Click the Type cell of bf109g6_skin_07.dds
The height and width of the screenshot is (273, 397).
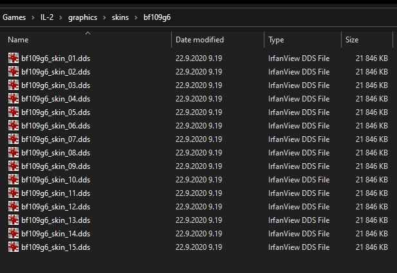[299, 139]
